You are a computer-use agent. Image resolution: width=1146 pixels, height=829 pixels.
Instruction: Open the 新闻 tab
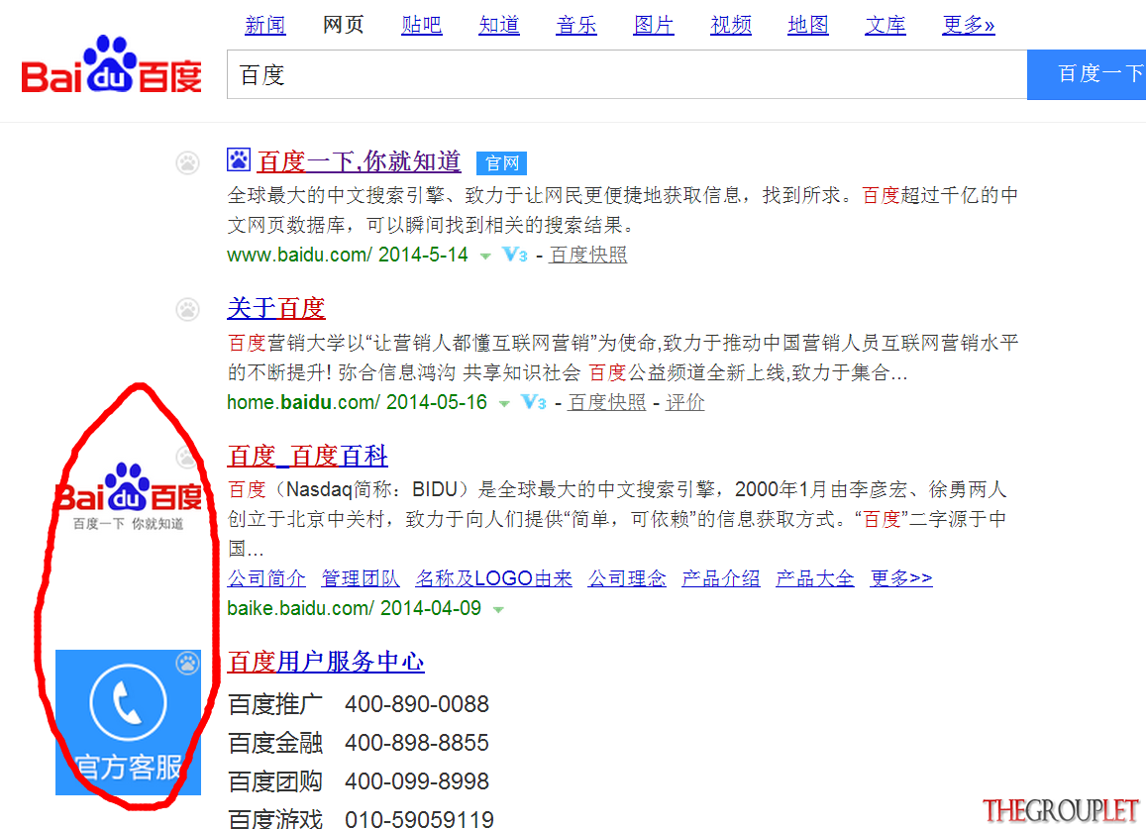point(265,25)
